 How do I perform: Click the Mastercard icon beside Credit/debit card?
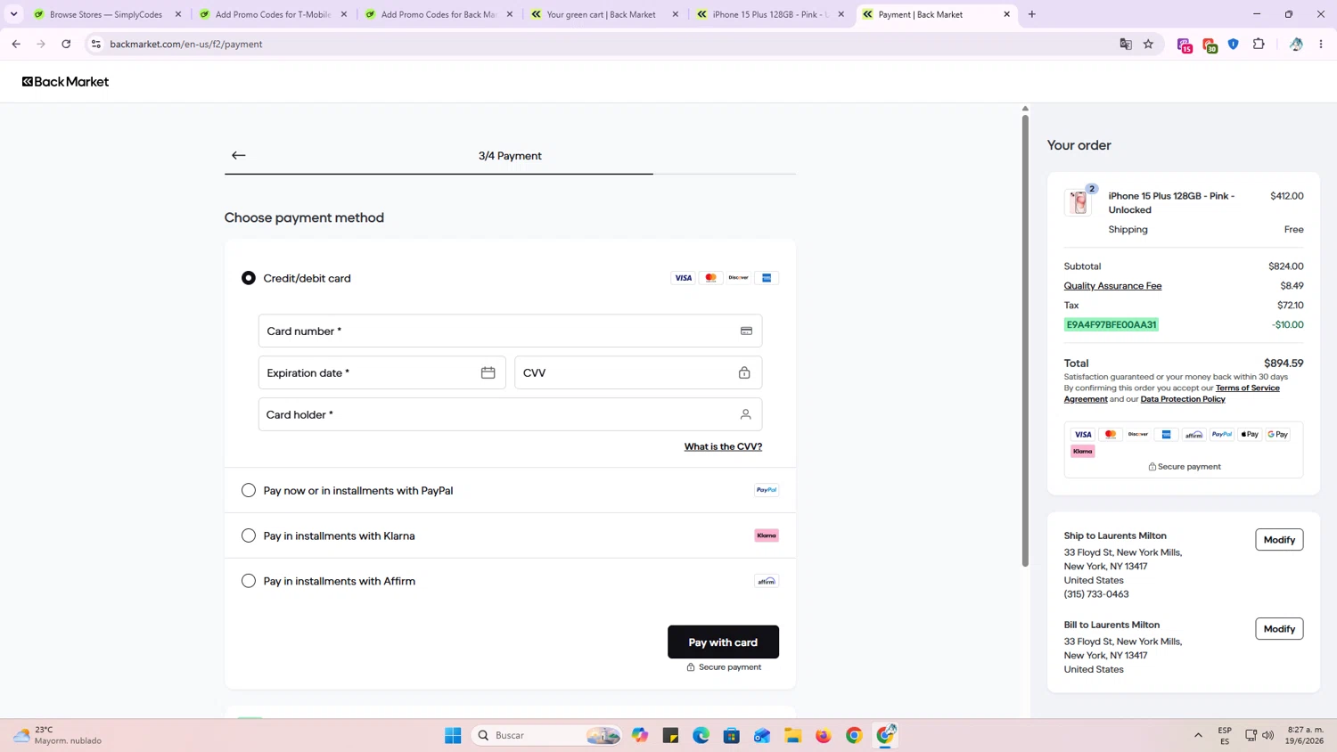710,278
